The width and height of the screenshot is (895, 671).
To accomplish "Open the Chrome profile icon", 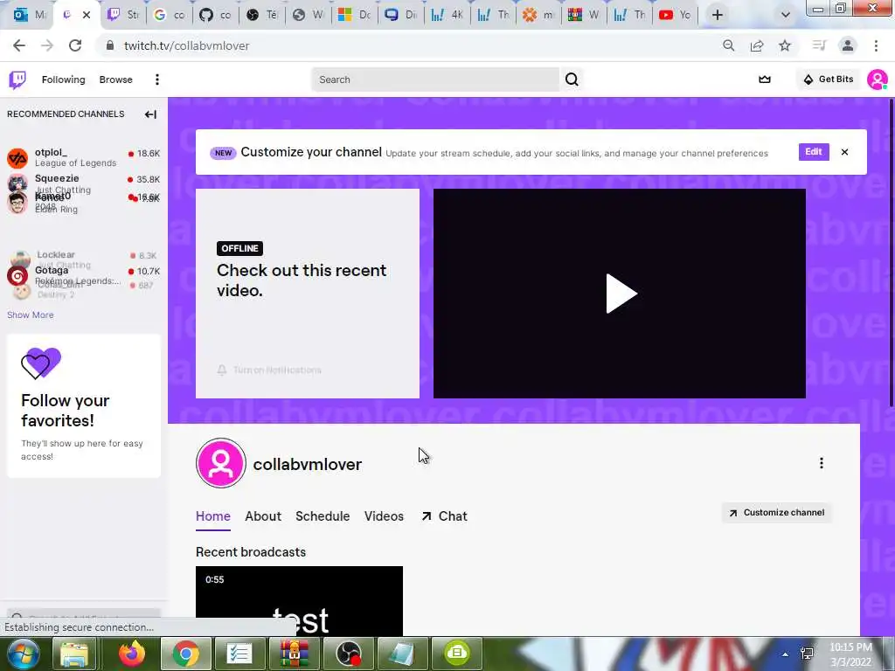I will (848, 45).
